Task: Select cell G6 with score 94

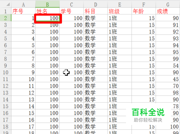Action: (x=168, y=45)
